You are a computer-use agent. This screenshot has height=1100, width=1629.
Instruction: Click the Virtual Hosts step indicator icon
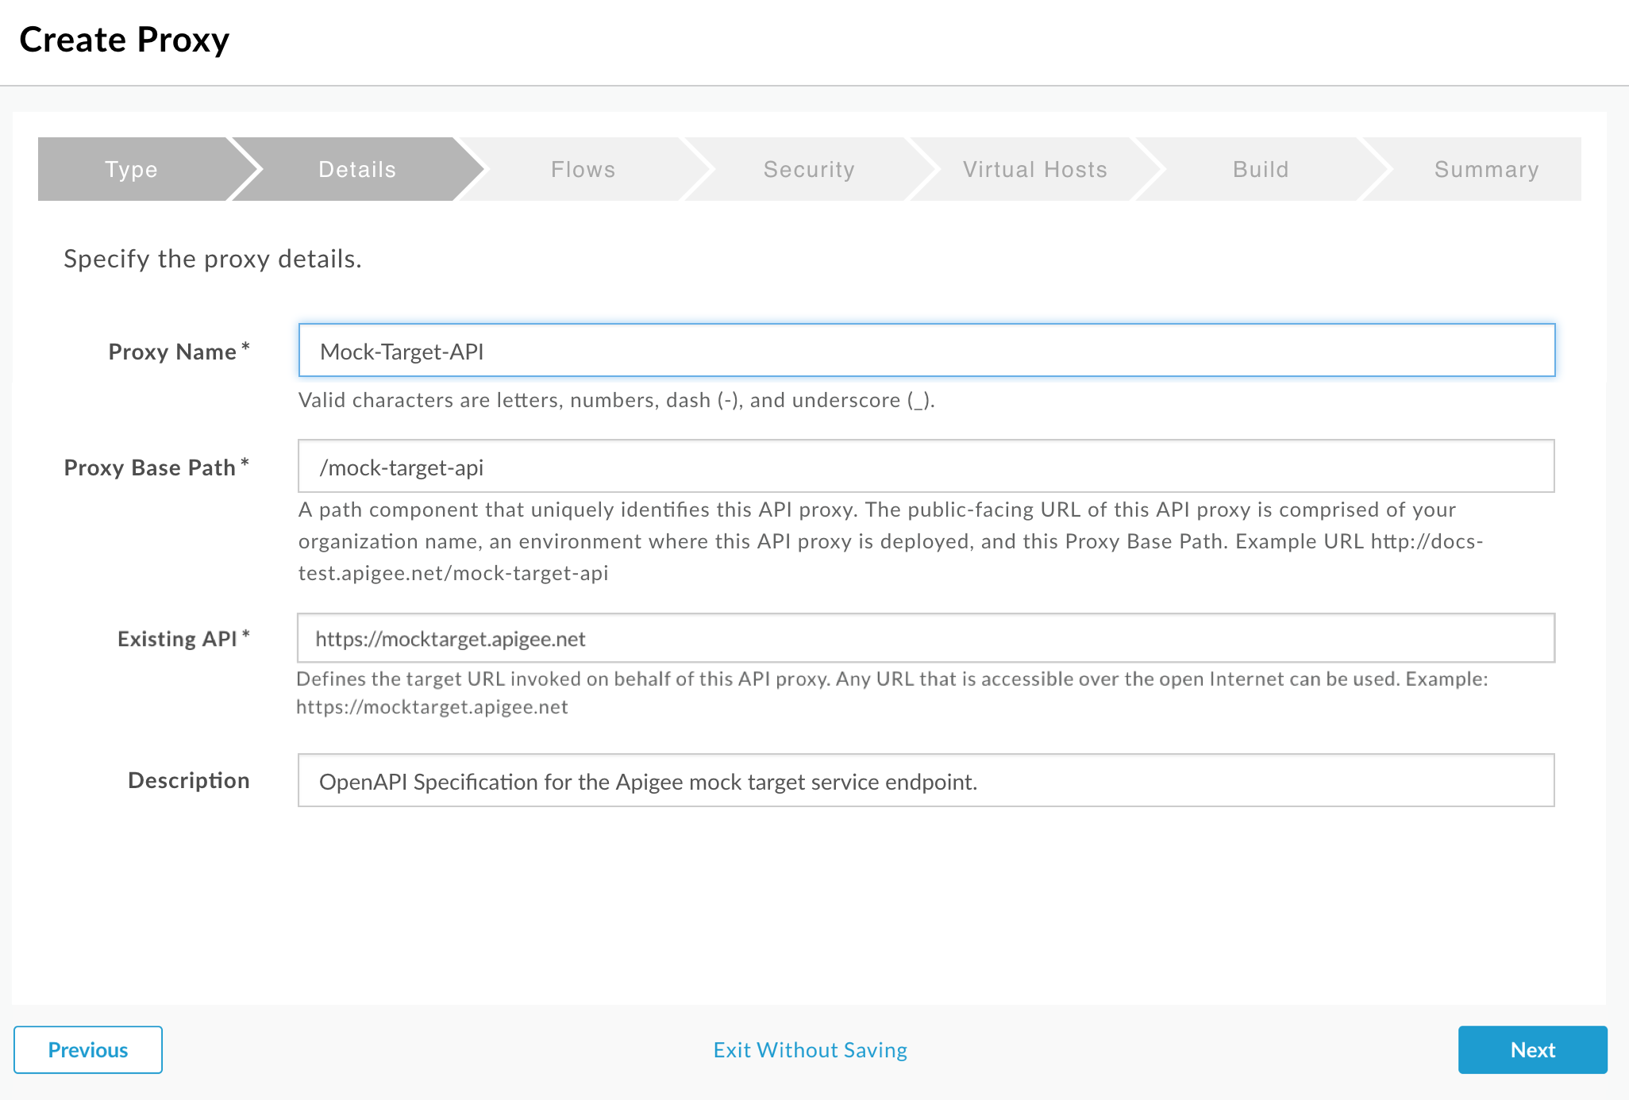(x=1035, y=169)
